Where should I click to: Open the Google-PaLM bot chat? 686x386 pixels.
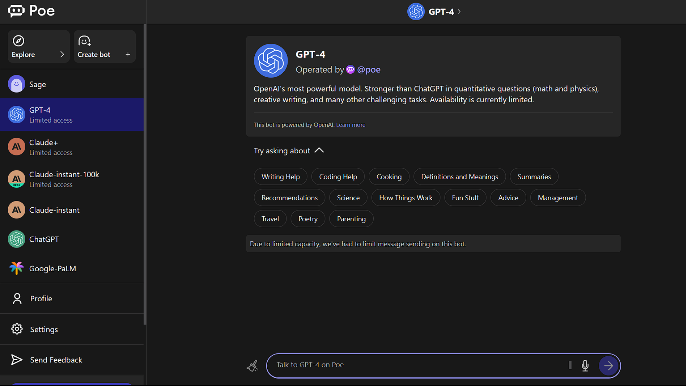point(53,268)
